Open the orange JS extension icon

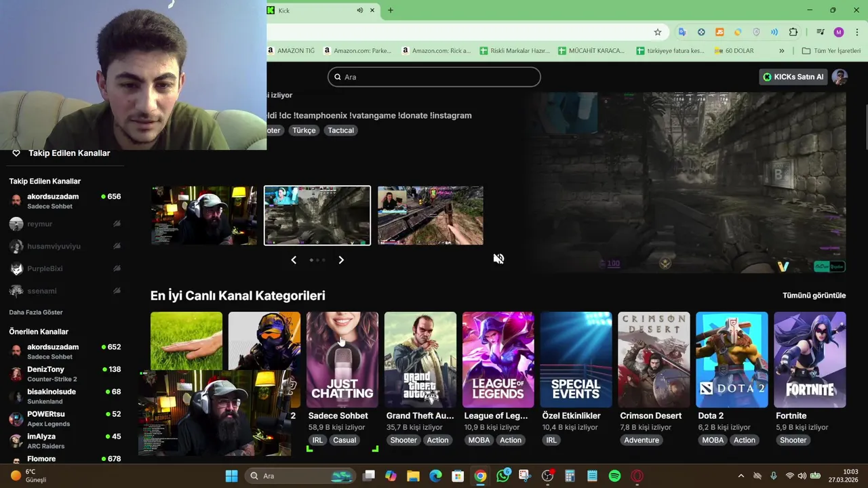click(x=719, y=32)
